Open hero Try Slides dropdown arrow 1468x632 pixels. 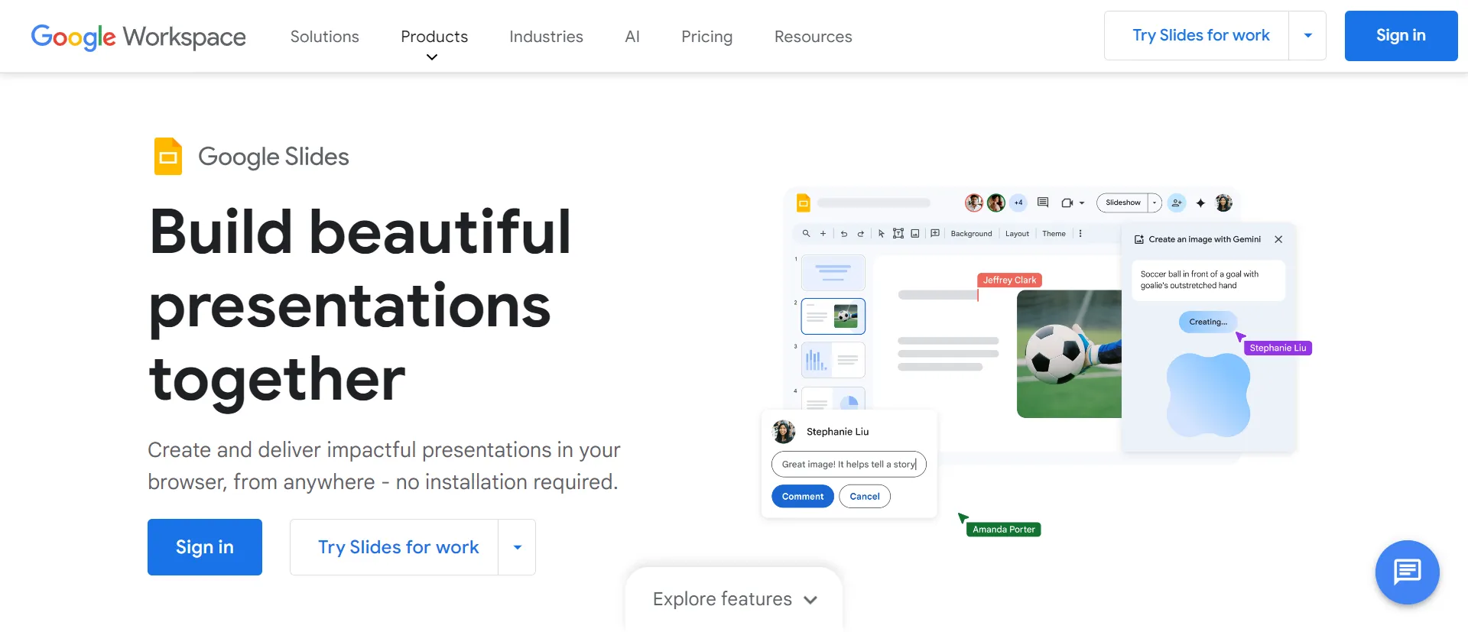coord(517,547)
